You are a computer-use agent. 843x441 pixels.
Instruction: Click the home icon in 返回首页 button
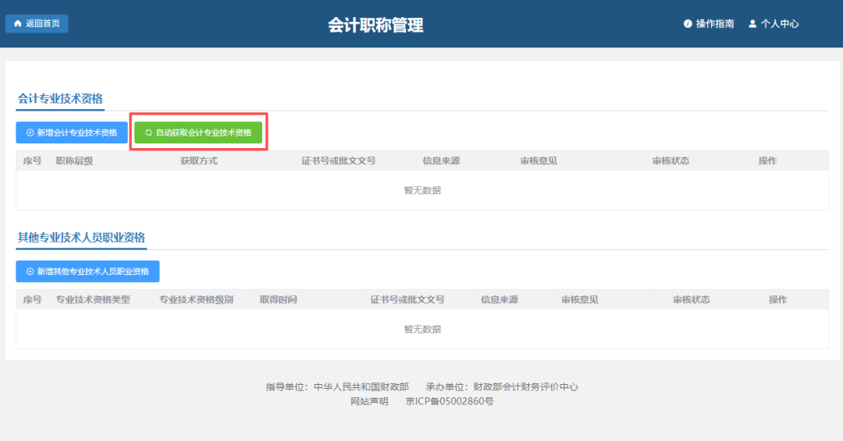click(x=18, y=23)
